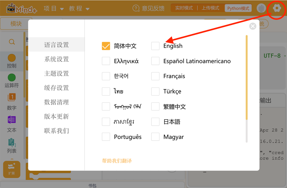287x188 pixels.
Task: Enable the English language checkbox
Action: pyautogui.click(x=155, y=46)
